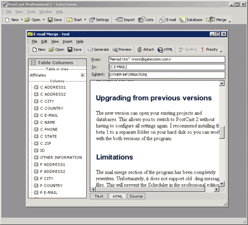Open the Insert menu in merge window
This screenshot has height=225, width=248.
click(68, 42)
